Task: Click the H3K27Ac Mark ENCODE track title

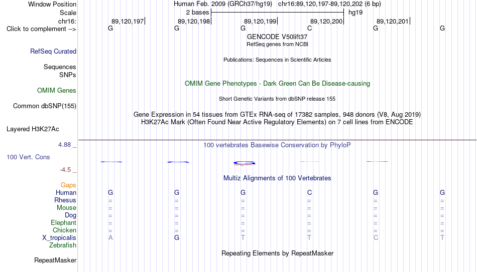Action: [277, 122]
